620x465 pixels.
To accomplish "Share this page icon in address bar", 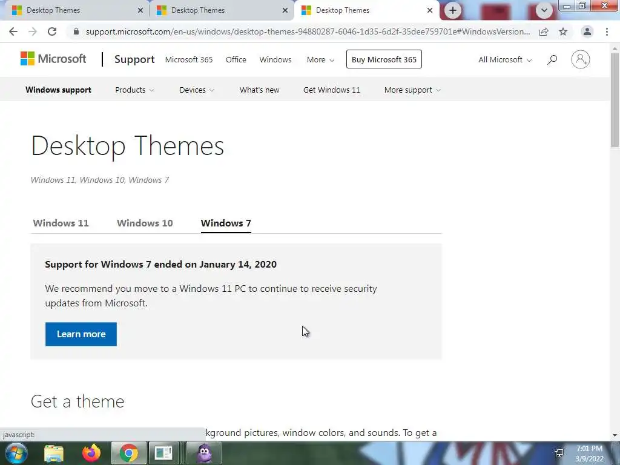I will pyautogui.click(x=544, y=31).
